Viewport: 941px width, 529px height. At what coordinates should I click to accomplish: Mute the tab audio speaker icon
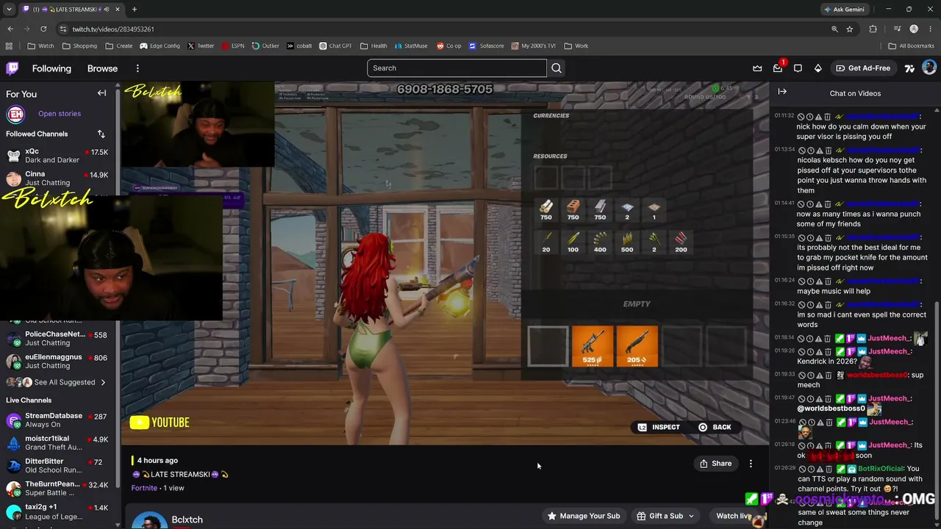click(x=107, y=10)
